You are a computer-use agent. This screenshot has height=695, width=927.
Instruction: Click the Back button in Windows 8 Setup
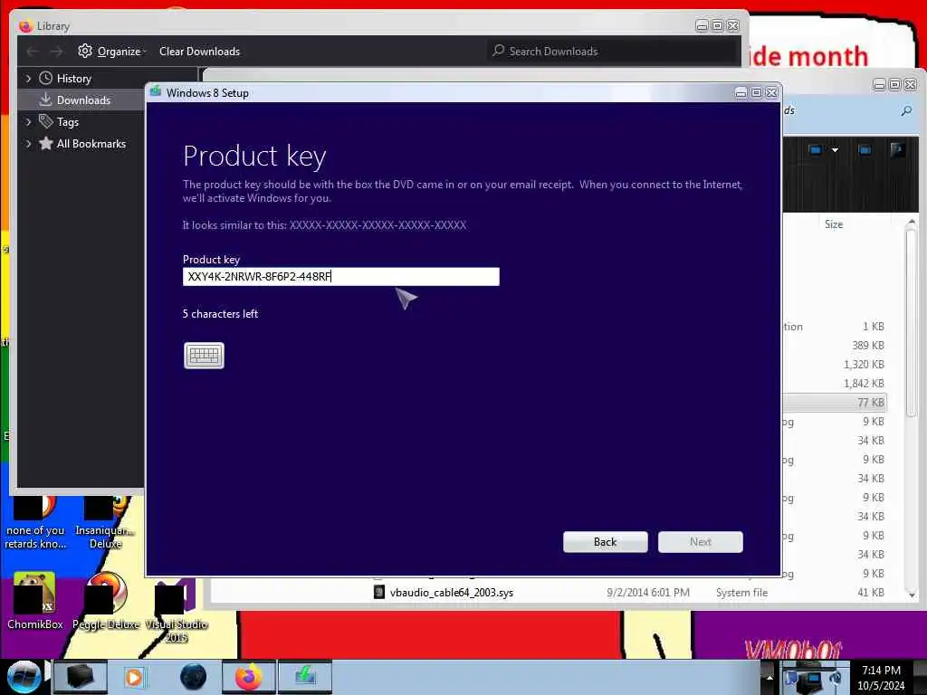605,542
